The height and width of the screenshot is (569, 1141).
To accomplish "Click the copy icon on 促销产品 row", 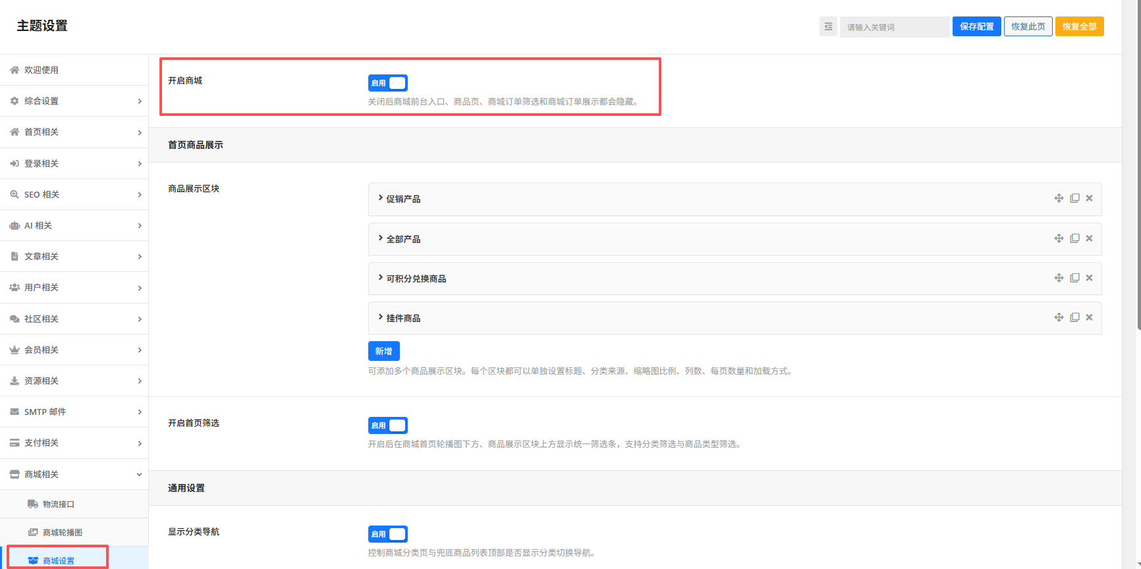I will [x=1074, y=198].
